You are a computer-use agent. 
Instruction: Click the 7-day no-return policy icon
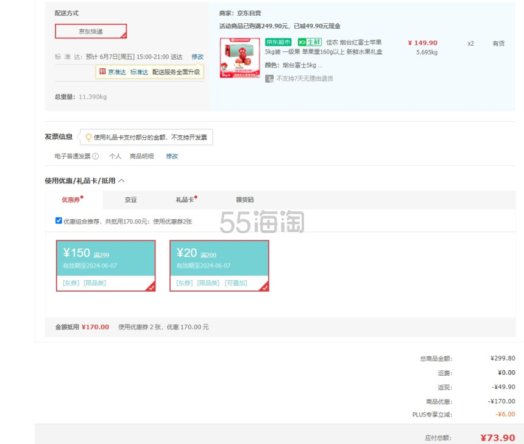click(x=269, y=79)
